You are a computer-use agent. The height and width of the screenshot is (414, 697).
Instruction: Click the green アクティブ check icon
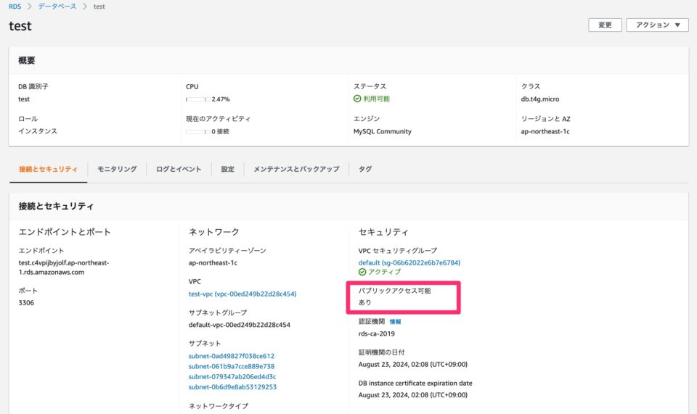(362, 272)
